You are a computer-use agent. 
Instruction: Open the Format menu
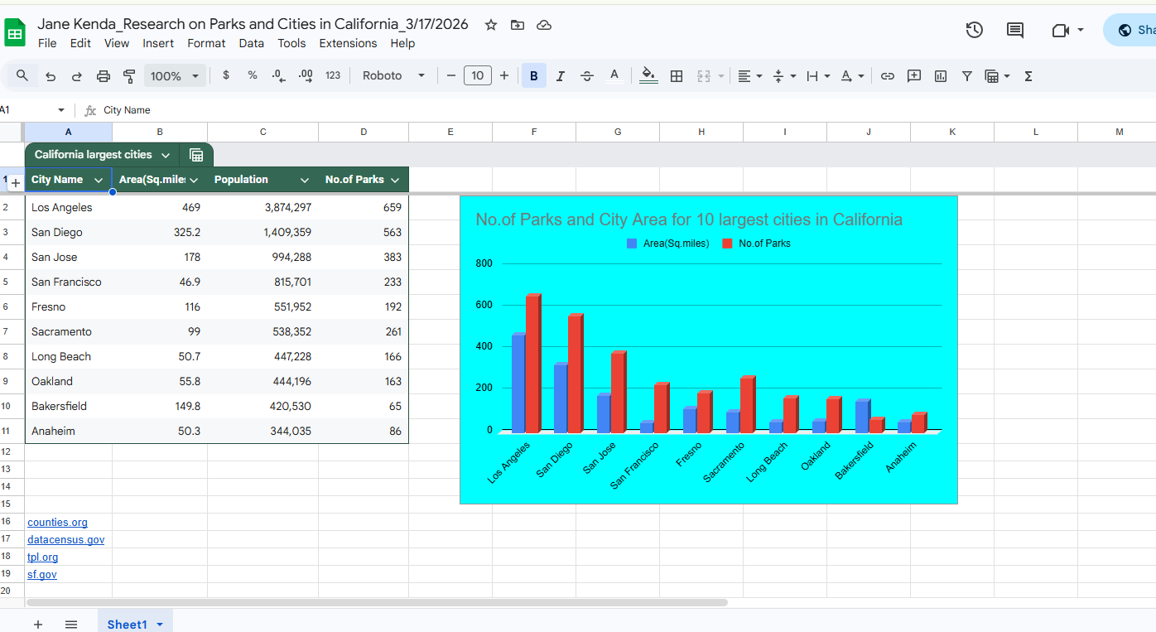[206, 43]
